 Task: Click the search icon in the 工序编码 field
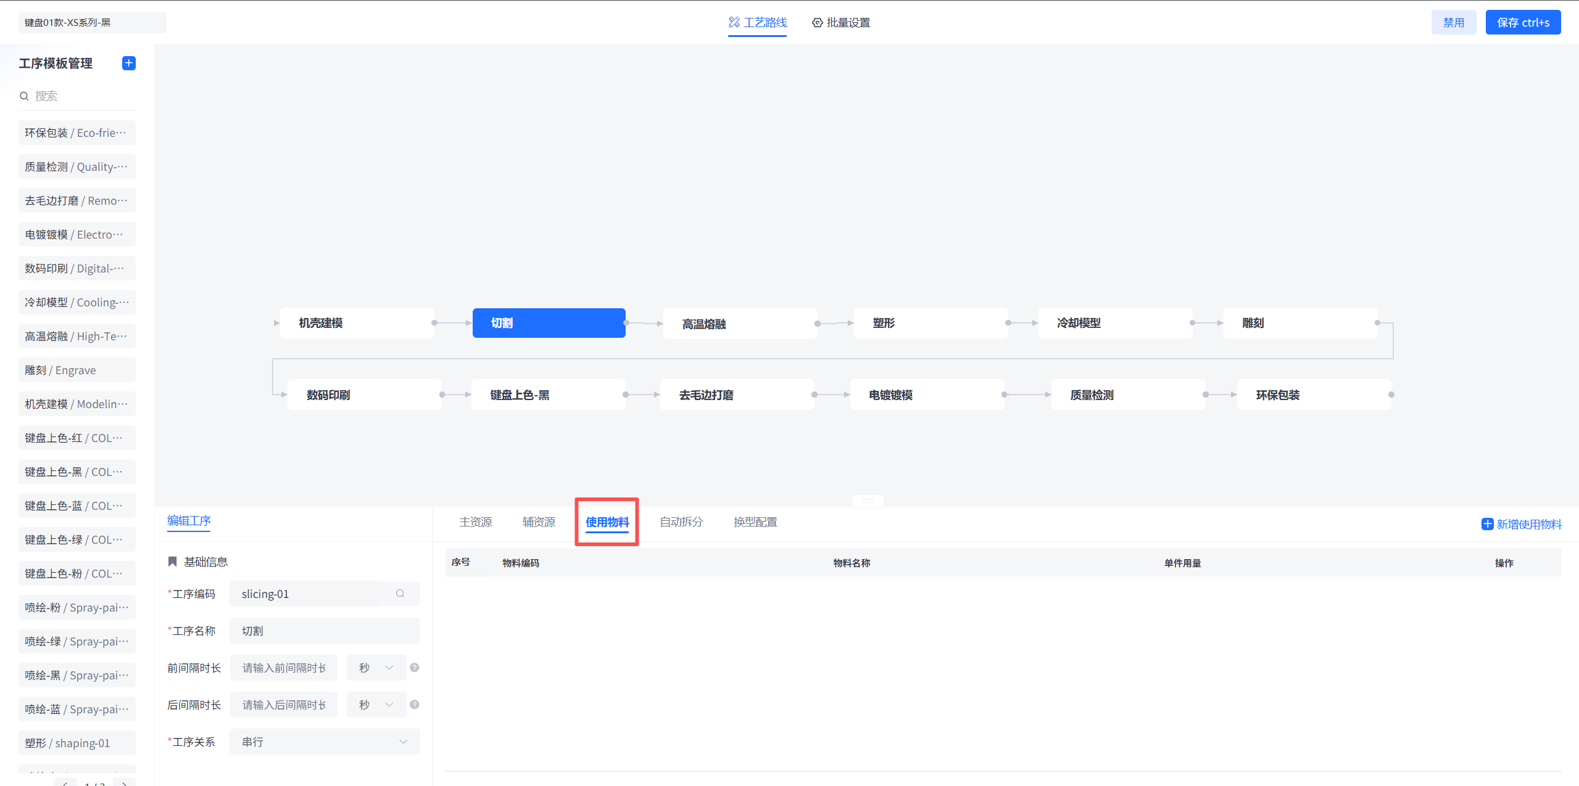click(x=400, y=594)
